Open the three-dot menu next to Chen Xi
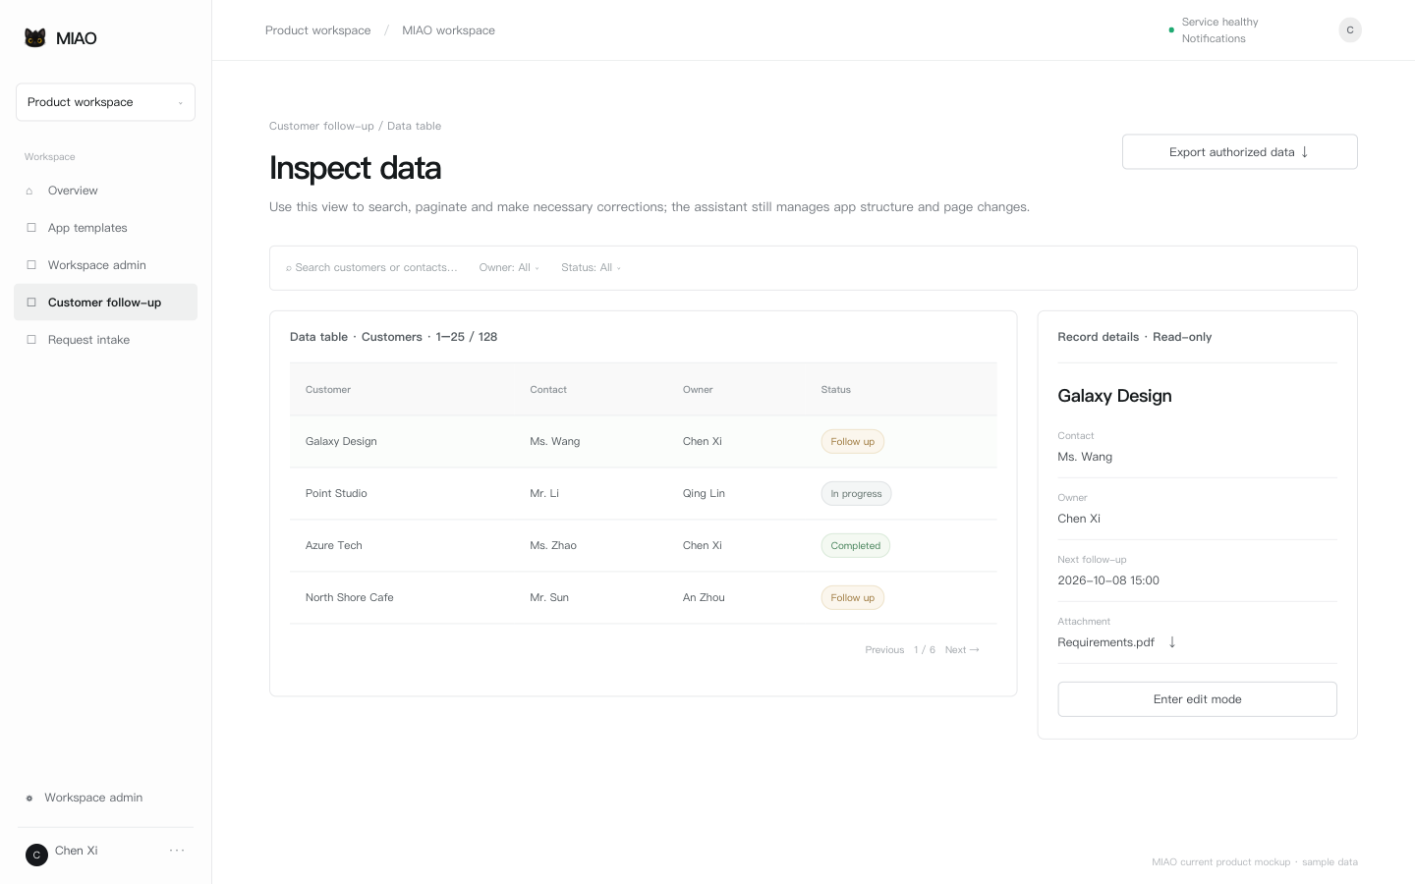The width and height of the screenshot is (1415, 884). click(177, 851)
